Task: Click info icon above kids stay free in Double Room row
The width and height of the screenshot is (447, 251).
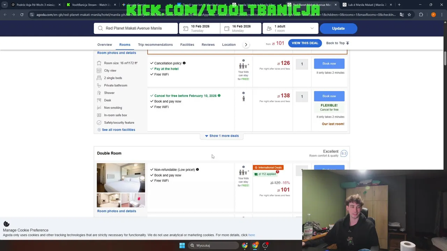Action: click(x=243, y=167)
